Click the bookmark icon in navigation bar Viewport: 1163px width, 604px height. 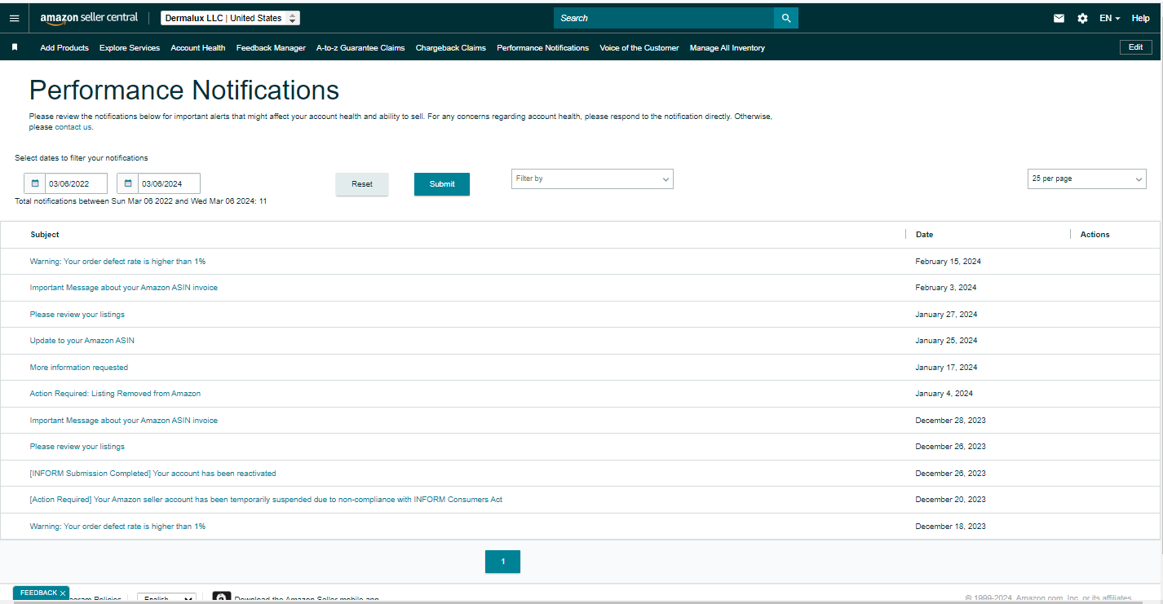coord(15,47)
